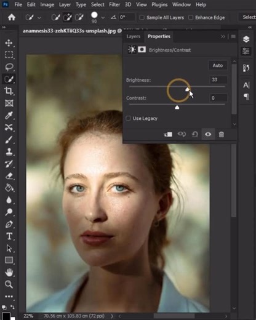Image resolution: width=256 pixels, height=320 pixels.
Task: Select the History Brush tool
Action: [9, 164]
